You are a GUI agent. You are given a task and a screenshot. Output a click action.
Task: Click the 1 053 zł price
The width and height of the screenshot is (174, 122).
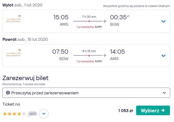125,110
